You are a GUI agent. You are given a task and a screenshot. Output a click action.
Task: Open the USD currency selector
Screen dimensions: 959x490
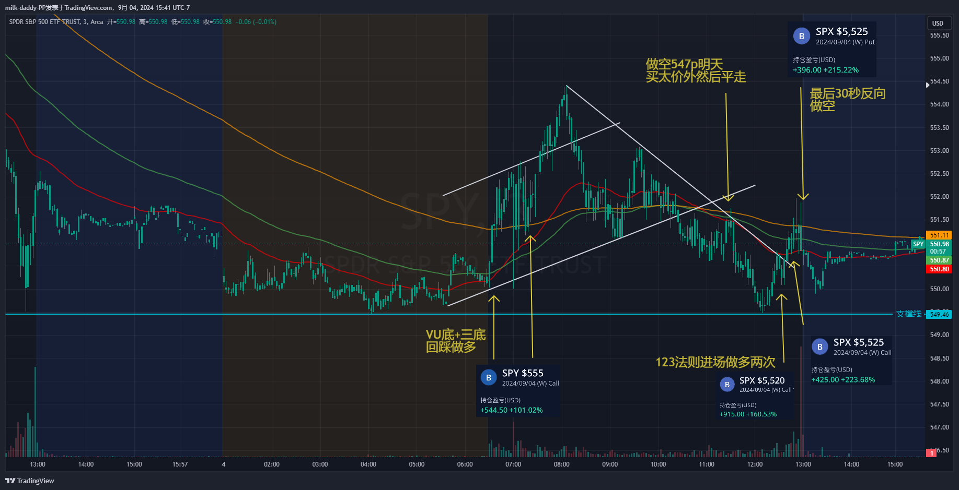pyautogui.click(x=938, y=23)
